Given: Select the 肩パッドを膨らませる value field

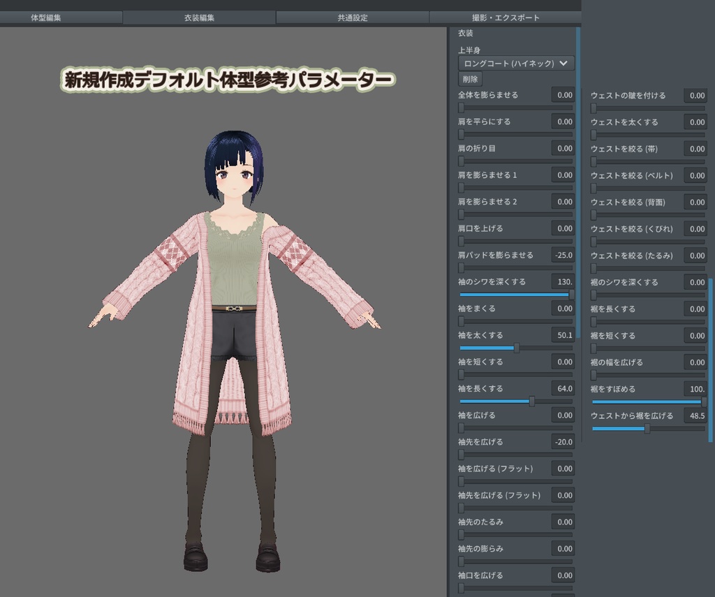Looking at the screenshot, I should click(563, 255).
